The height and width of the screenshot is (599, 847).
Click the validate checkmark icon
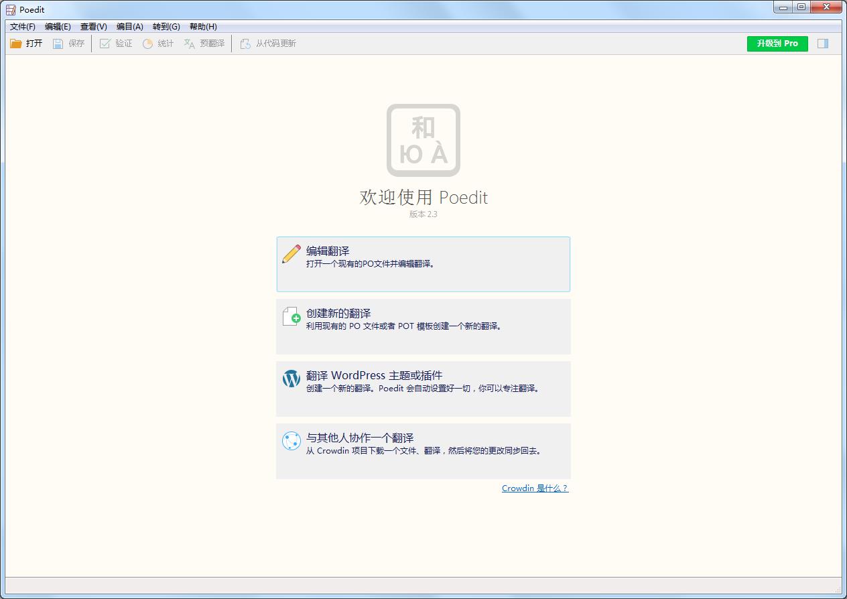click(x=105, y=44)
